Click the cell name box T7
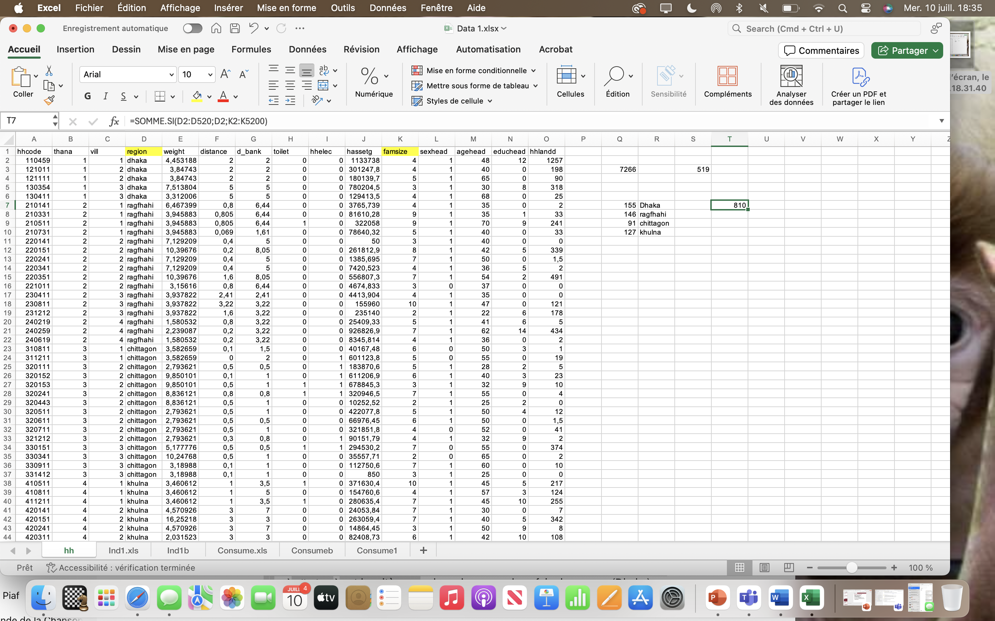995x621 pixels. pos(27,121)
